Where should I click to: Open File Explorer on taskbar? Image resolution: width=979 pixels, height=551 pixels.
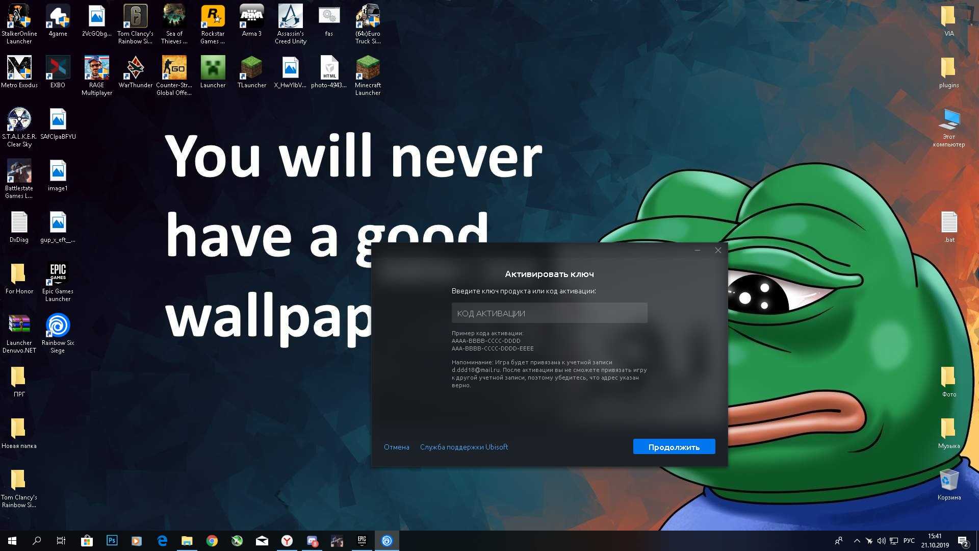coord(187,541)
